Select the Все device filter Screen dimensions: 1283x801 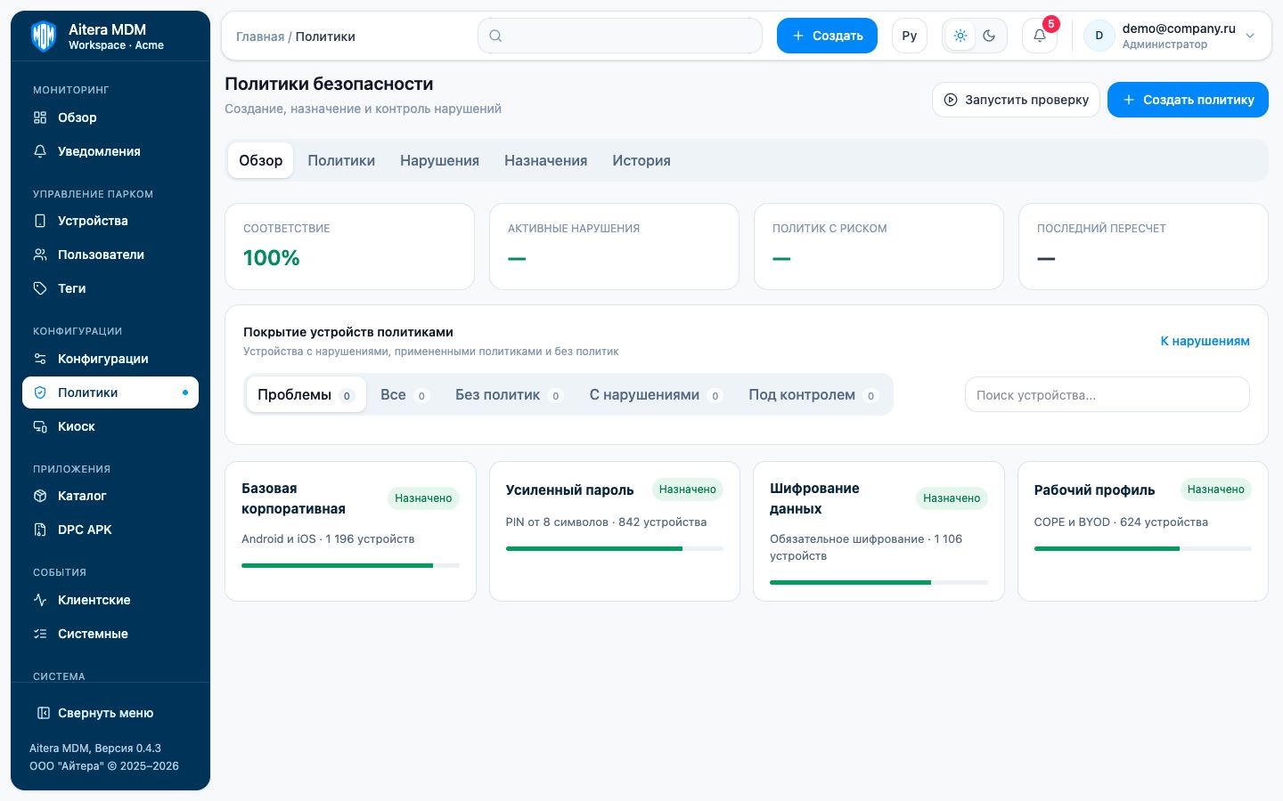point(405,394)
